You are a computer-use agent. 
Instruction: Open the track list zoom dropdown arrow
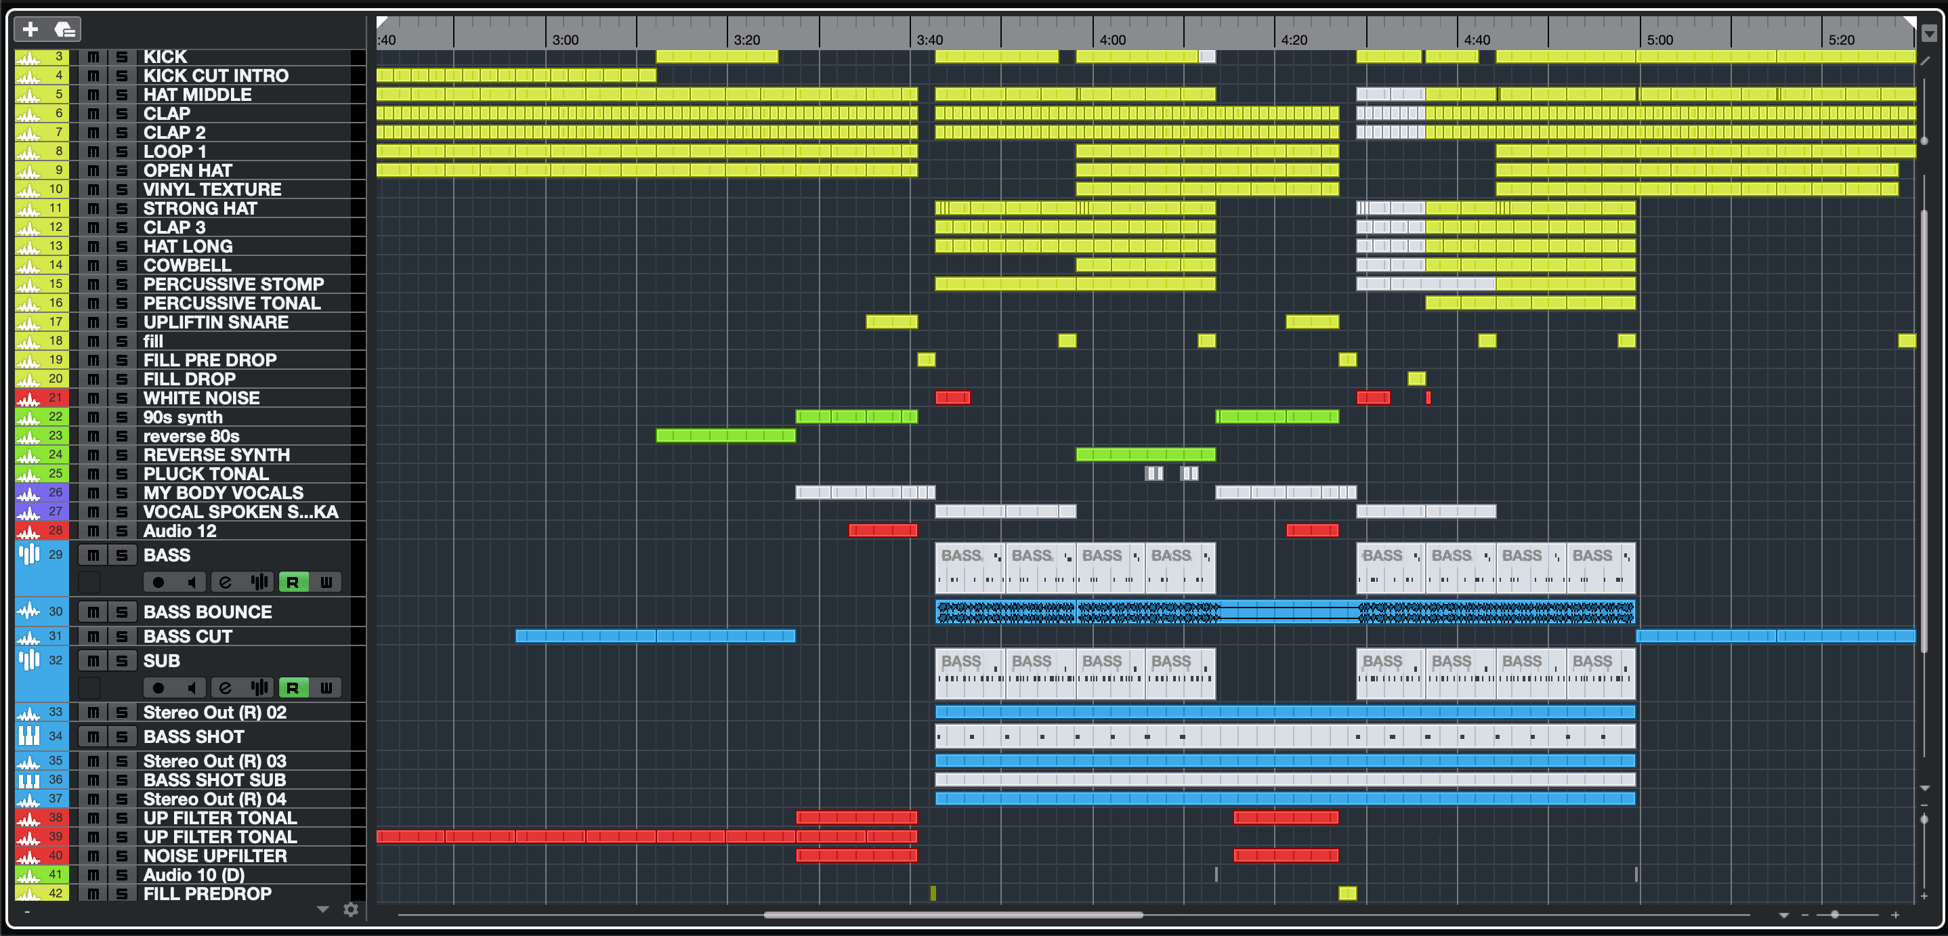(x=323, y=910)
